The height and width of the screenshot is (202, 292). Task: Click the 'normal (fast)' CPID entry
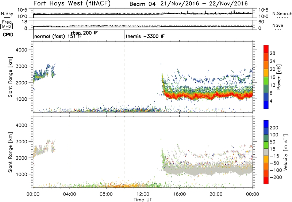tap(50, 36)
